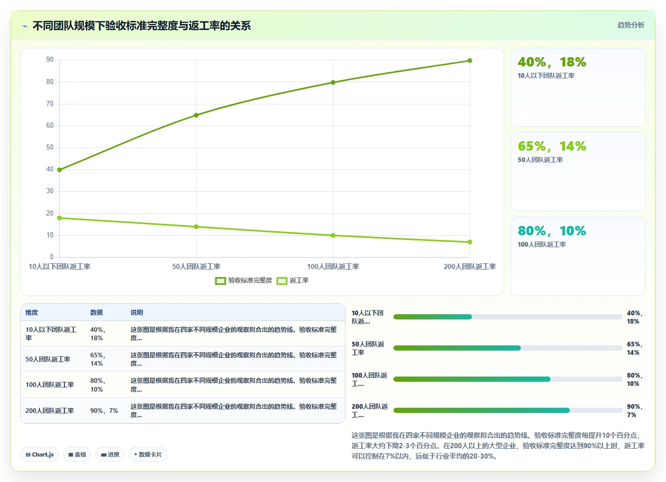Click the 趋势分析 badge in the header
This screenshot has width=666, height=482.
(631, 25)
